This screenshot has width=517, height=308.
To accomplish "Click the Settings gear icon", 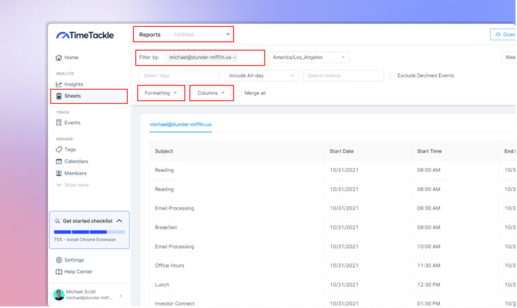I will 59,260.
